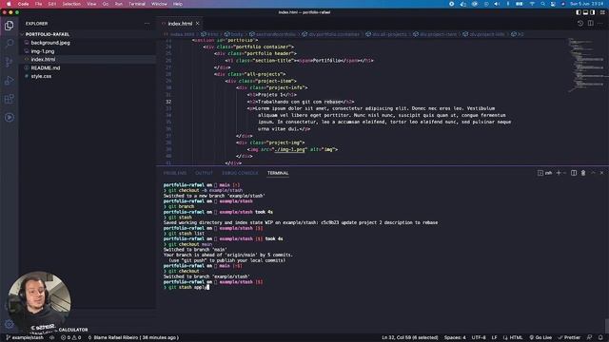The image size is (609, 342).
Task: Open macOS Spotlight search icon
Action: pyautogui.click(x=542, y=4)
